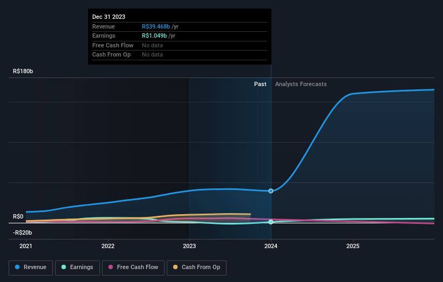Screen dimensions: 443x282
Task: Click the Revenue data point marker at 2024
Action: (271, 191)
